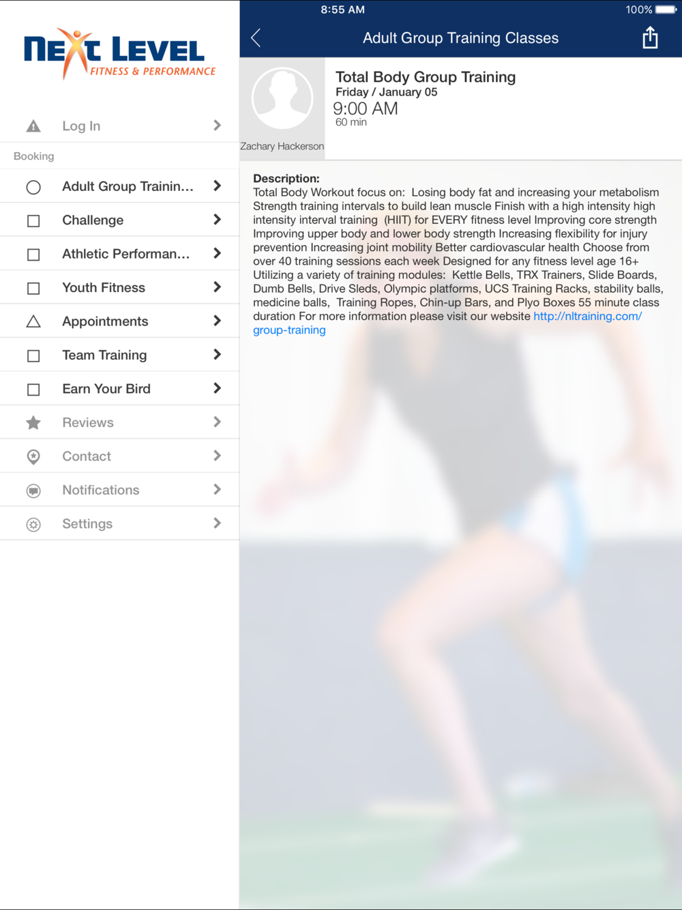This screenshot has height=910, width=682.
Task: Tap the triangle icon beside Appointments
Action: [33, 321]
